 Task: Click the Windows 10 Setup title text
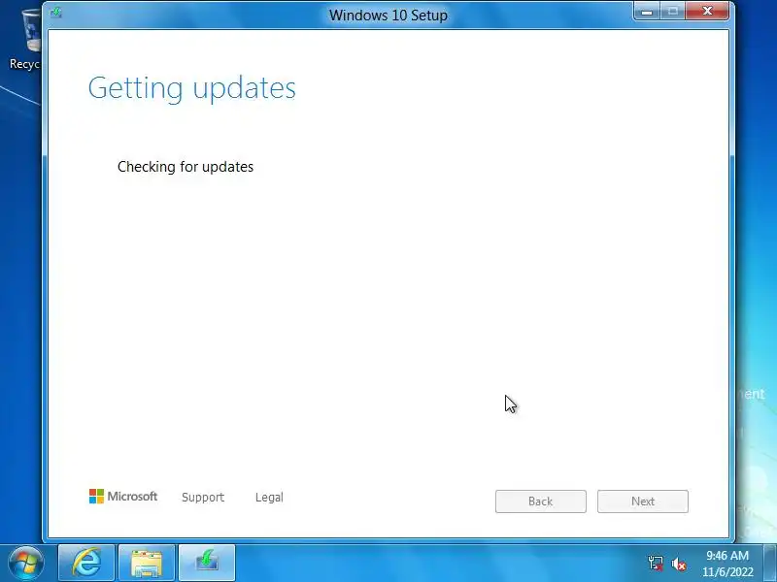(388, 16)
